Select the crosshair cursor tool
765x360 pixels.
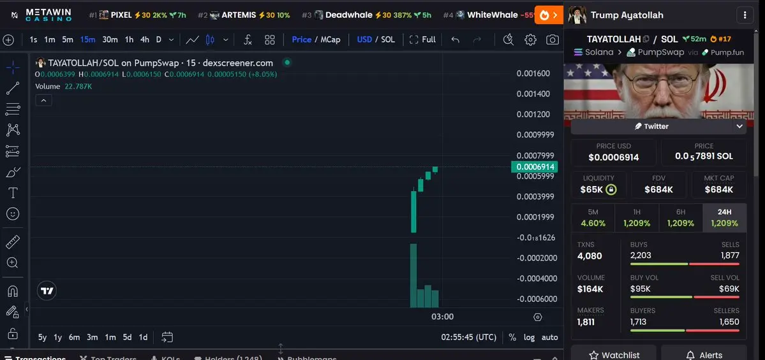click(x=13, y=68)
